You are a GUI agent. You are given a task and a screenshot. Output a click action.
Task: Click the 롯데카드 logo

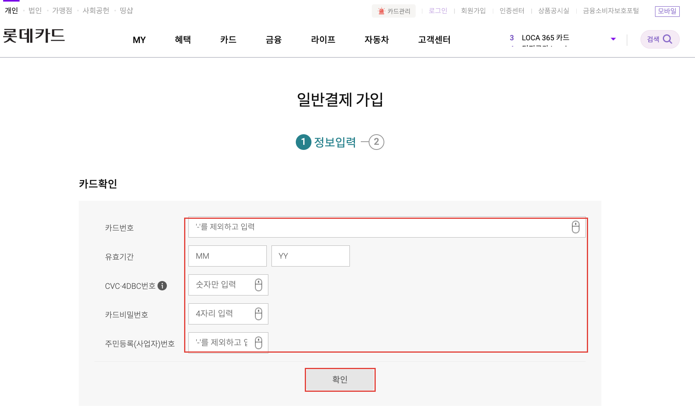[x=34, y=36]
